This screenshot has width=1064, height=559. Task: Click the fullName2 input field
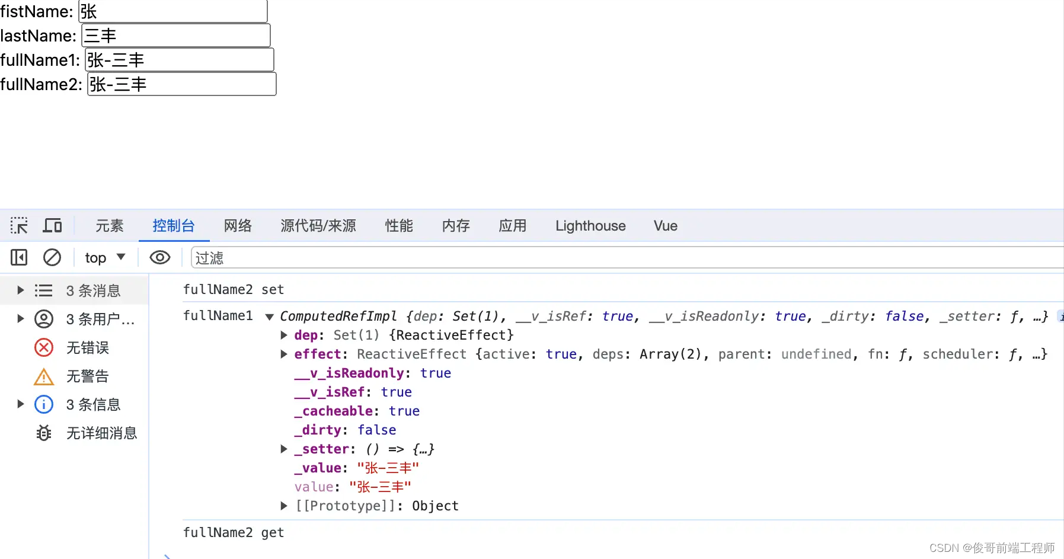coord(182,84)
